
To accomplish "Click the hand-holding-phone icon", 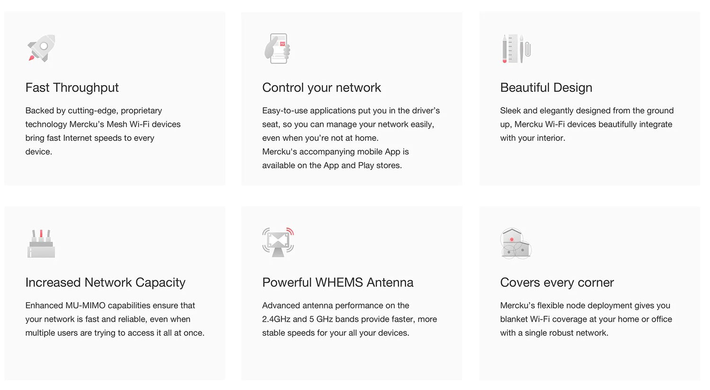I will coord(277,48).
